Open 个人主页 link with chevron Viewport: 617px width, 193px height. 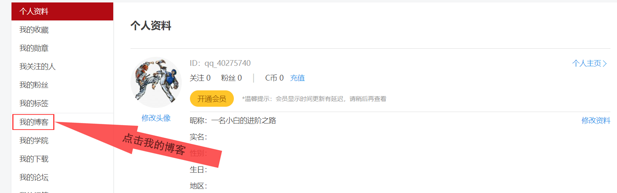point(590,63)
